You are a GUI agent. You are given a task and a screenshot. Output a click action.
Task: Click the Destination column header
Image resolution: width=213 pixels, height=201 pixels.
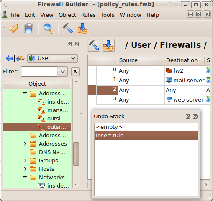pos(184,60)
